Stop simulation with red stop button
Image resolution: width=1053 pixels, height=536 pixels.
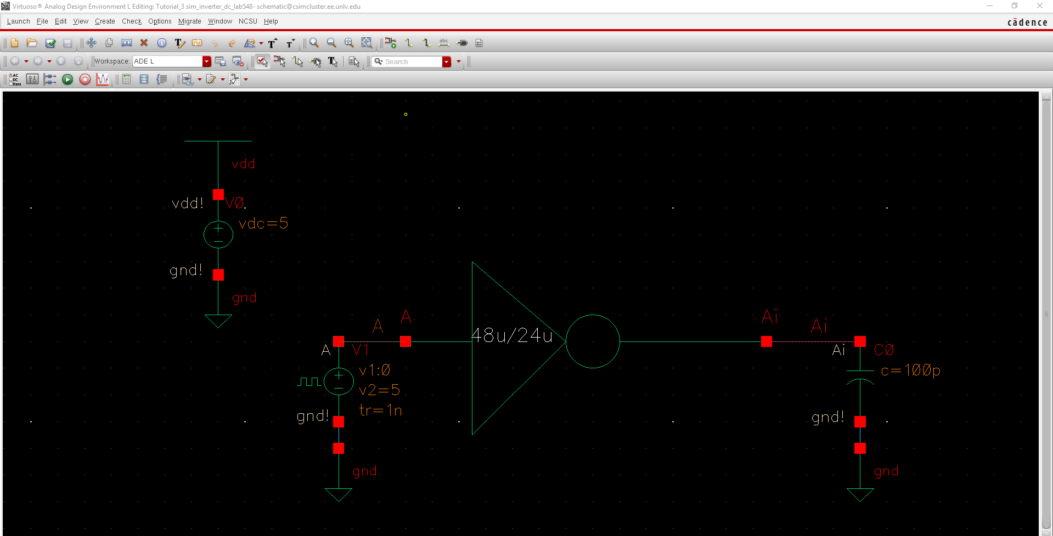[85, 79]
